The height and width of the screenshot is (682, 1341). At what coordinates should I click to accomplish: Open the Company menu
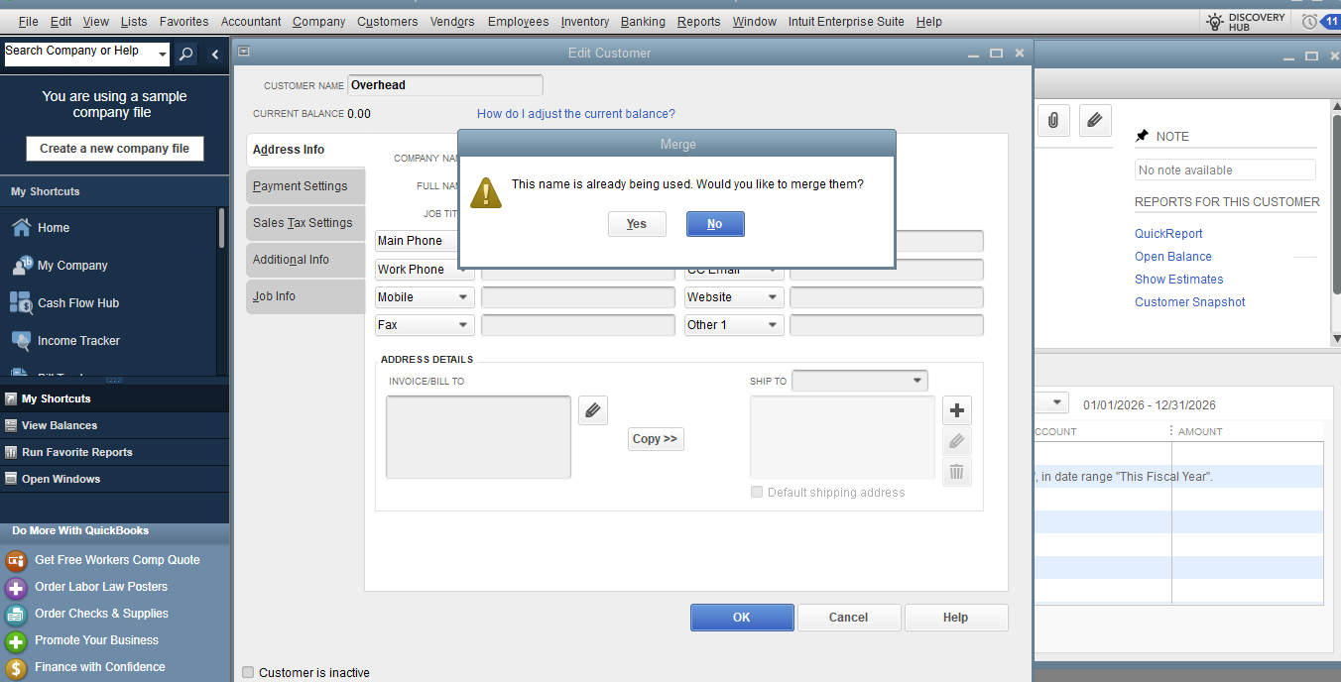[319, 21]
